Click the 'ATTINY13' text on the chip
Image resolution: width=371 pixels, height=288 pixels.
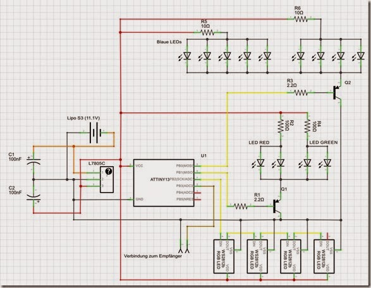(x=160, y=179)
